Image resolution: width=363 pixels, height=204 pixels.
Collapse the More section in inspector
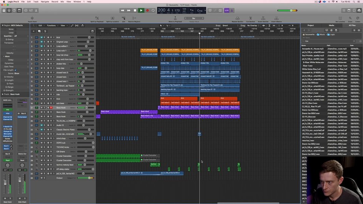pyautogui.click(x=4, y=56)
